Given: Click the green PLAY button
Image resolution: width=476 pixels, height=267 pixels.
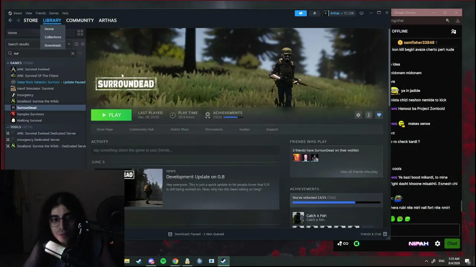Looking at the screenshot, I should [x=111, y=115].
